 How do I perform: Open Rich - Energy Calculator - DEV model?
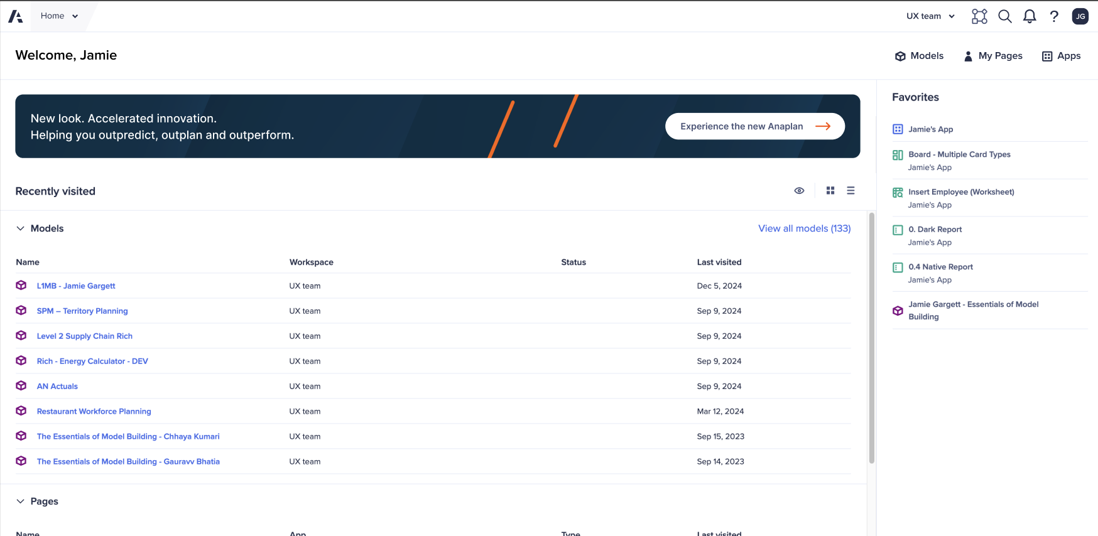coord(92,361)
